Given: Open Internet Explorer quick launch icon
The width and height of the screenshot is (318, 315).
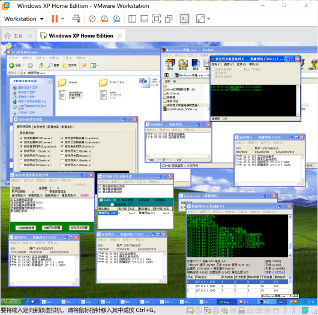Looking at the screenshot, I should coord(28,302).
